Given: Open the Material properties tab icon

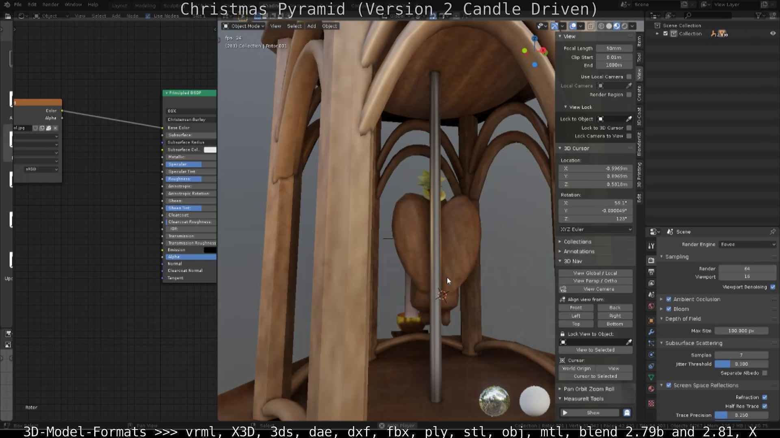Looking at the screenshot, I should [651, 389].
